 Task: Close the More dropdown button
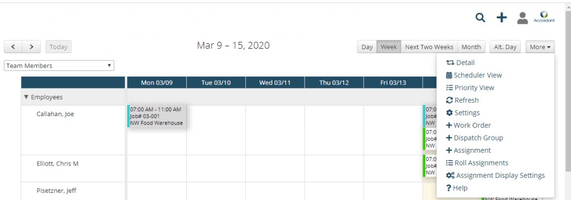pos(540,47)
